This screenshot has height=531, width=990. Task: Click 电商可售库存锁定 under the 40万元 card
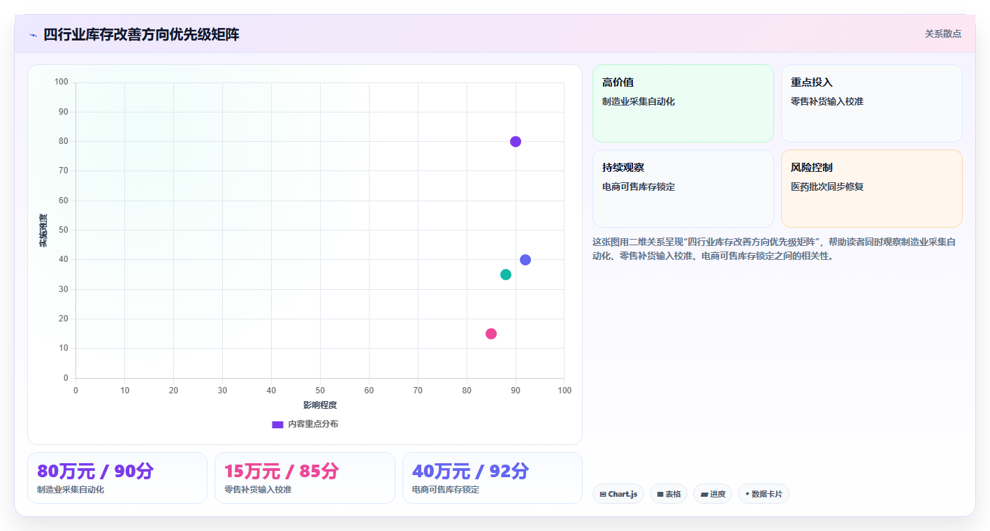click(446, 490)
